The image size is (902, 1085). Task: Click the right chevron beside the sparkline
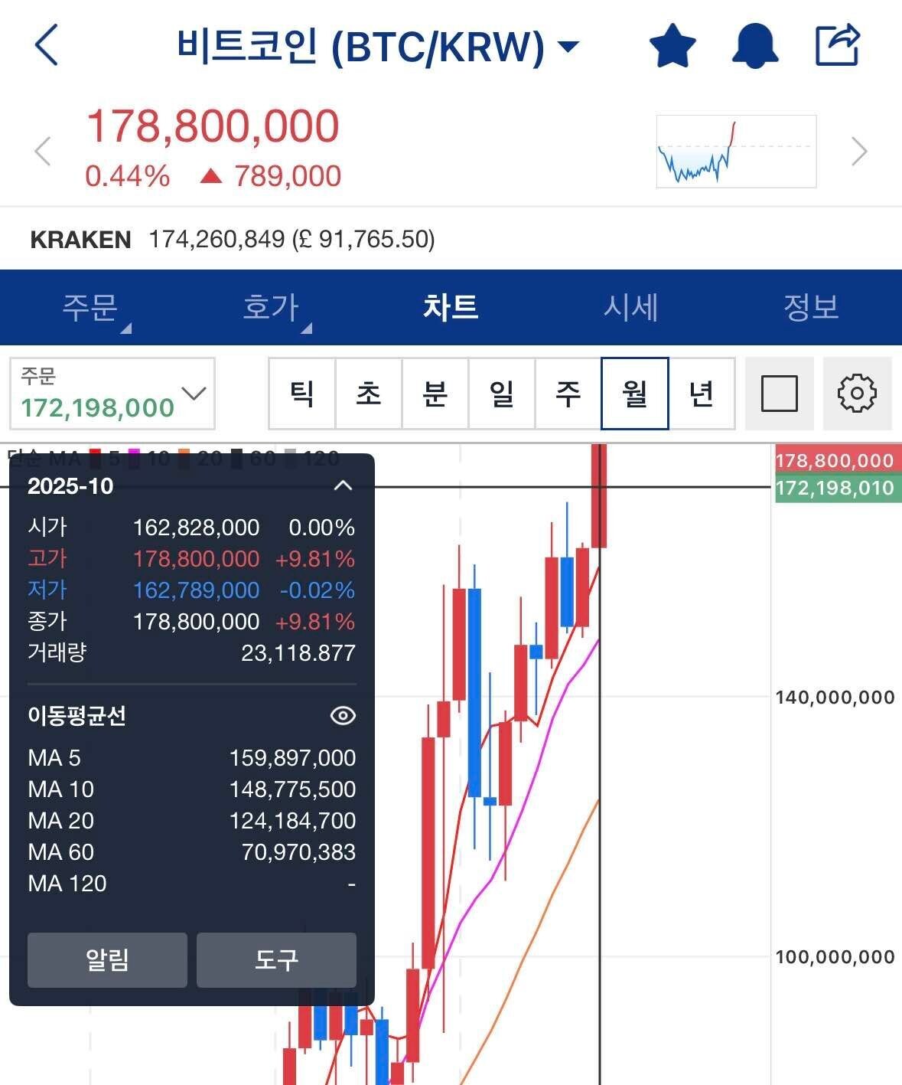pos(858,152)
